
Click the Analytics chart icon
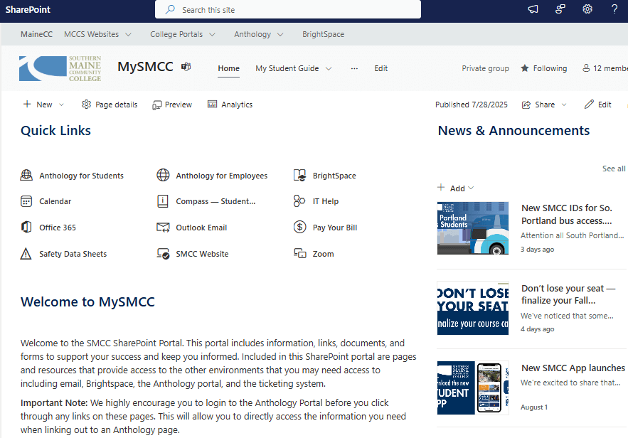click(212, 105)
